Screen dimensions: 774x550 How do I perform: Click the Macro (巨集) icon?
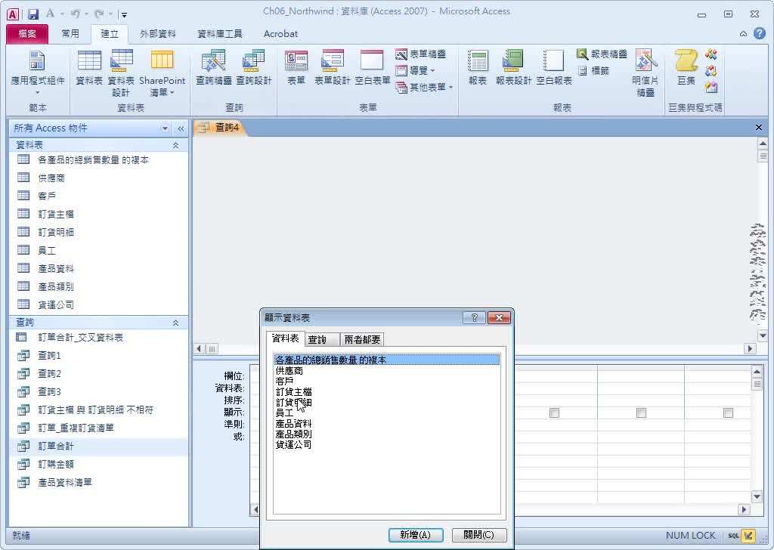point(686,68)
